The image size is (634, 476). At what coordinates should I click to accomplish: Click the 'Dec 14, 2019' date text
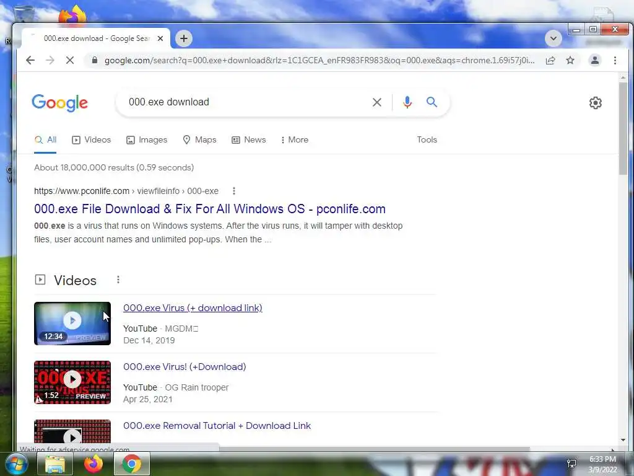(149, 340)
